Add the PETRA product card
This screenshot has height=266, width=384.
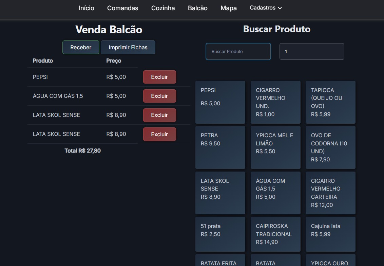tap(220, 147)
